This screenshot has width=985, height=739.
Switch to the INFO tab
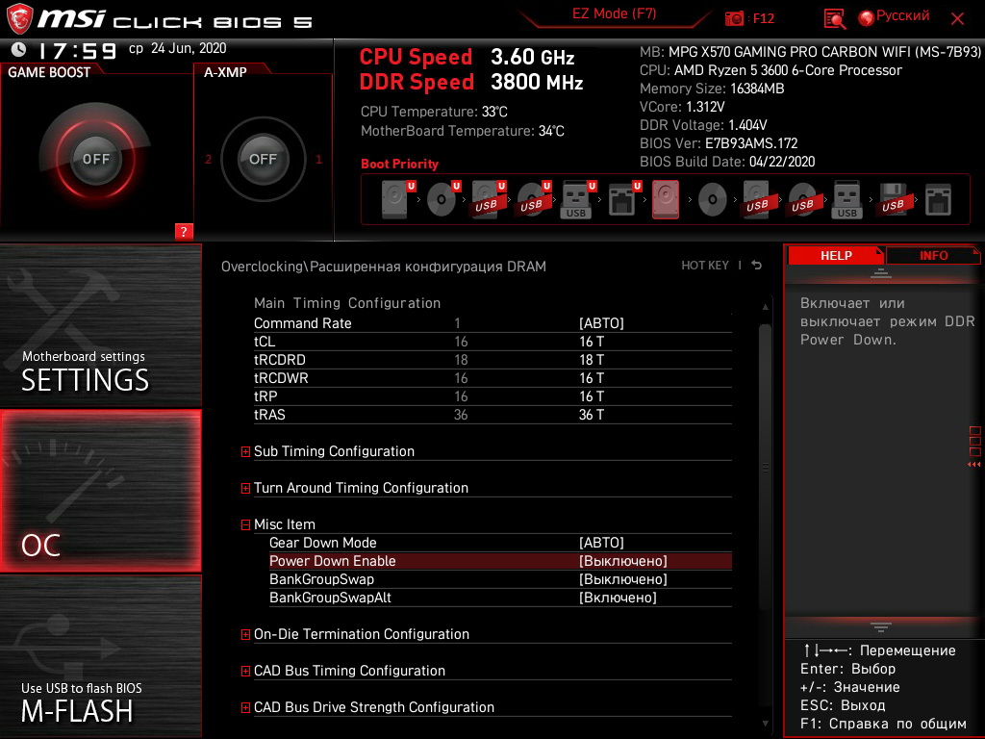click(x=933, y=255)
